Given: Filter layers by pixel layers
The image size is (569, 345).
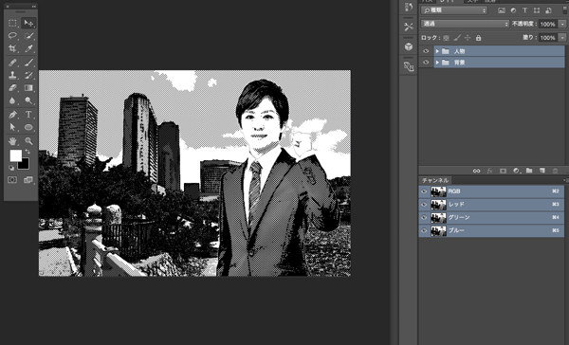Looking at the screenshot, I should 502,10.
